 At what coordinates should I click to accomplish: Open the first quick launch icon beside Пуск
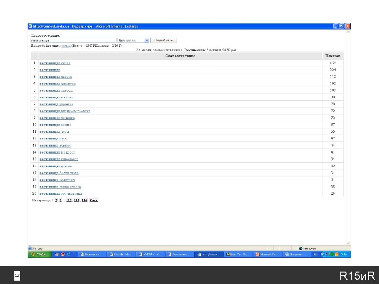[57, 254]
